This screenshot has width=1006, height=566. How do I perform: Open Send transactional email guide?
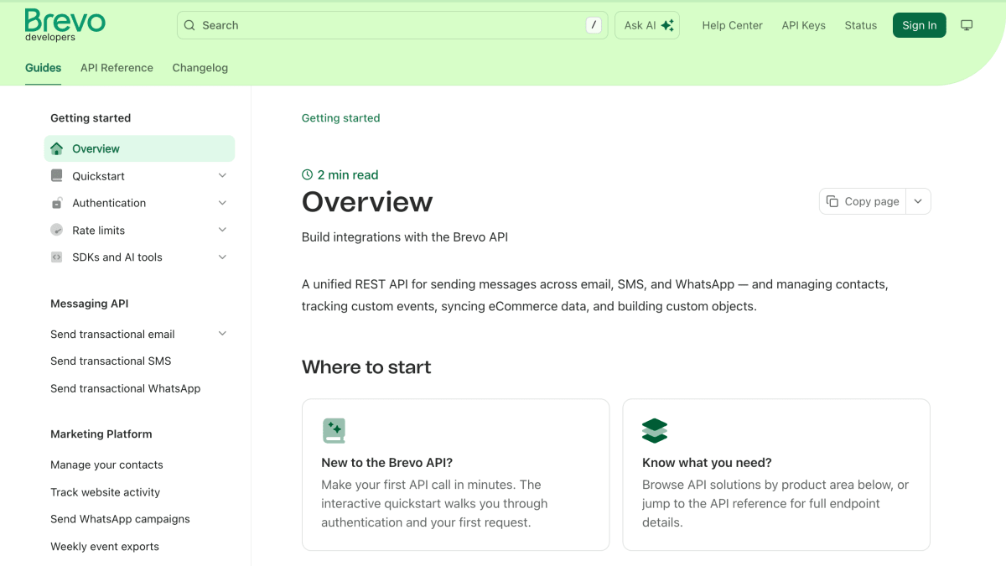click(139, 334)
